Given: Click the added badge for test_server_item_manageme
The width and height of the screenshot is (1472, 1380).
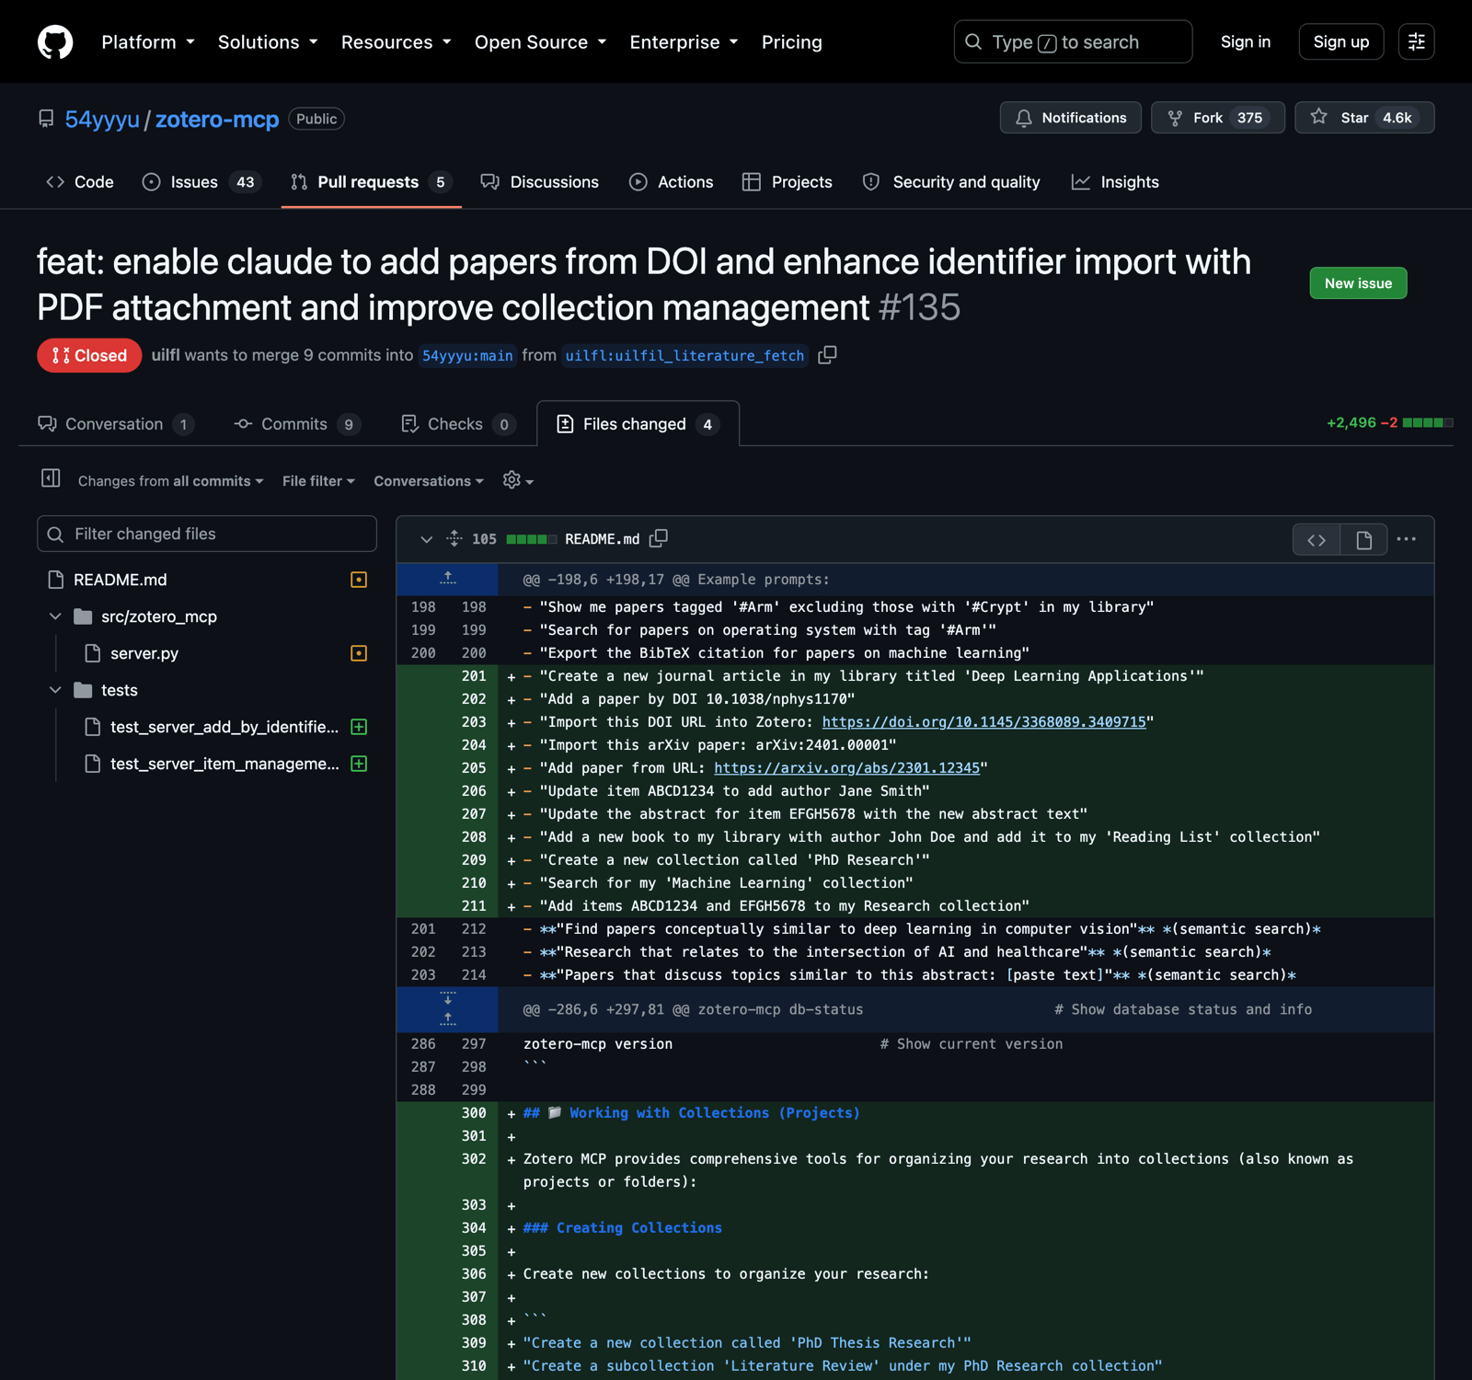Looking at the screenshot, I should (x=359, y=764).
